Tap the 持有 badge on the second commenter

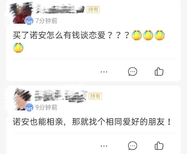tap(95, 96)
